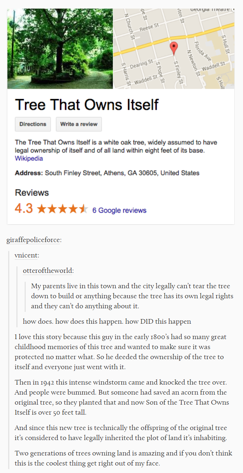243x473 pixels.
Task: Open otteroftheworld's blog link
Action: point(48,271)
